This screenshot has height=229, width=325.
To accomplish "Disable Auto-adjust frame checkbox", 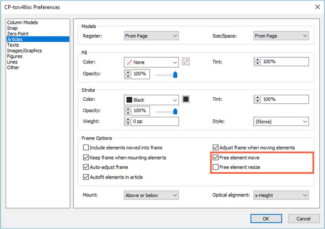I will (x=86, y=167).
